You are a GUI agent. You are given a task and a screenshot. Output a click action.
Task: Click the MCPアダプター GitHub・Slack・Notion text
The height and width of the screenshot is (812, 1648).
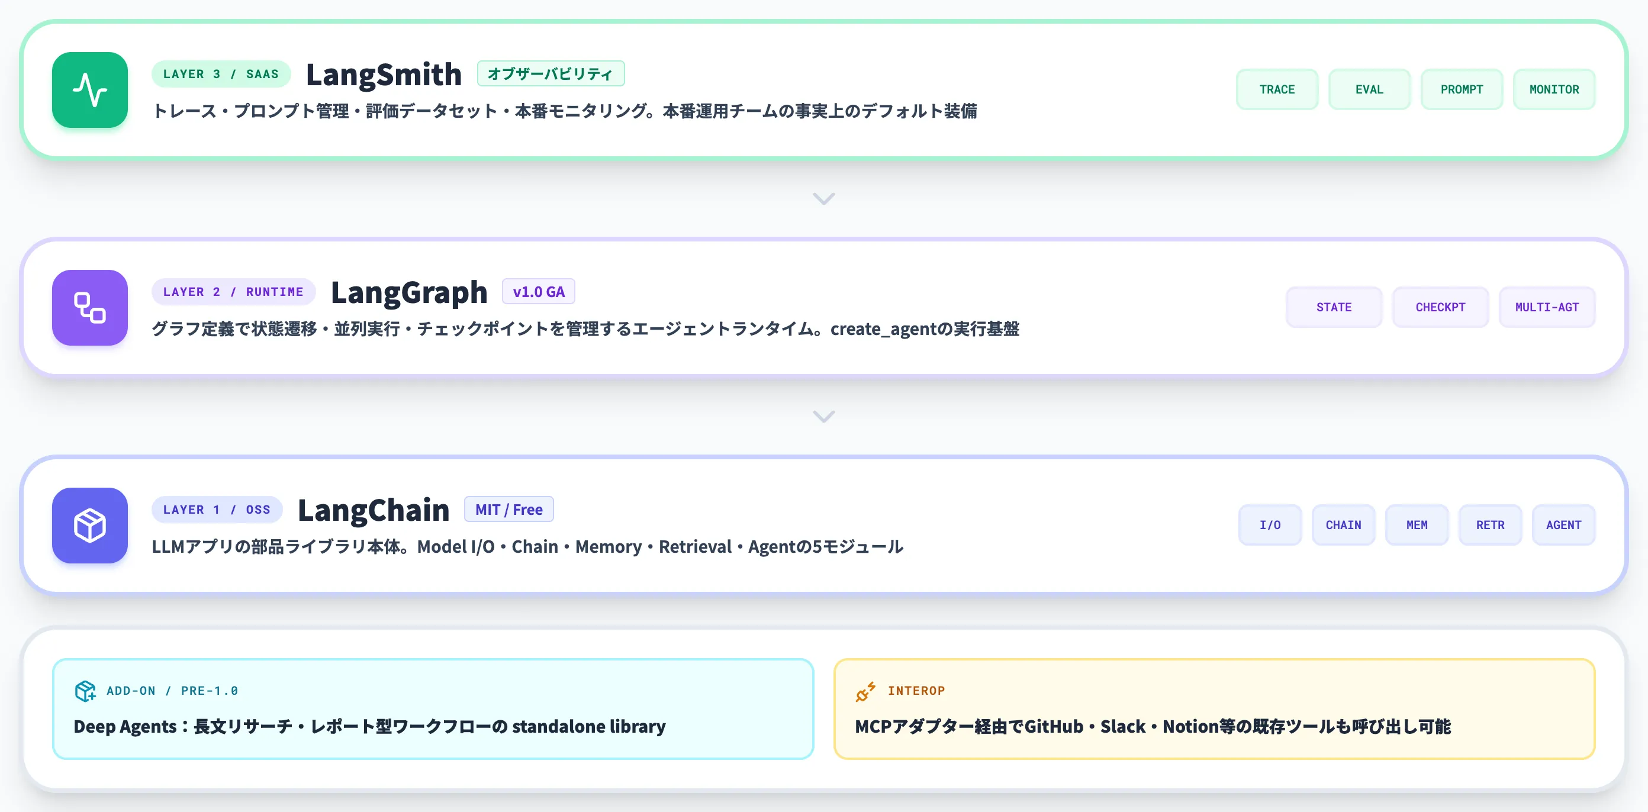tap(1153, 727)
